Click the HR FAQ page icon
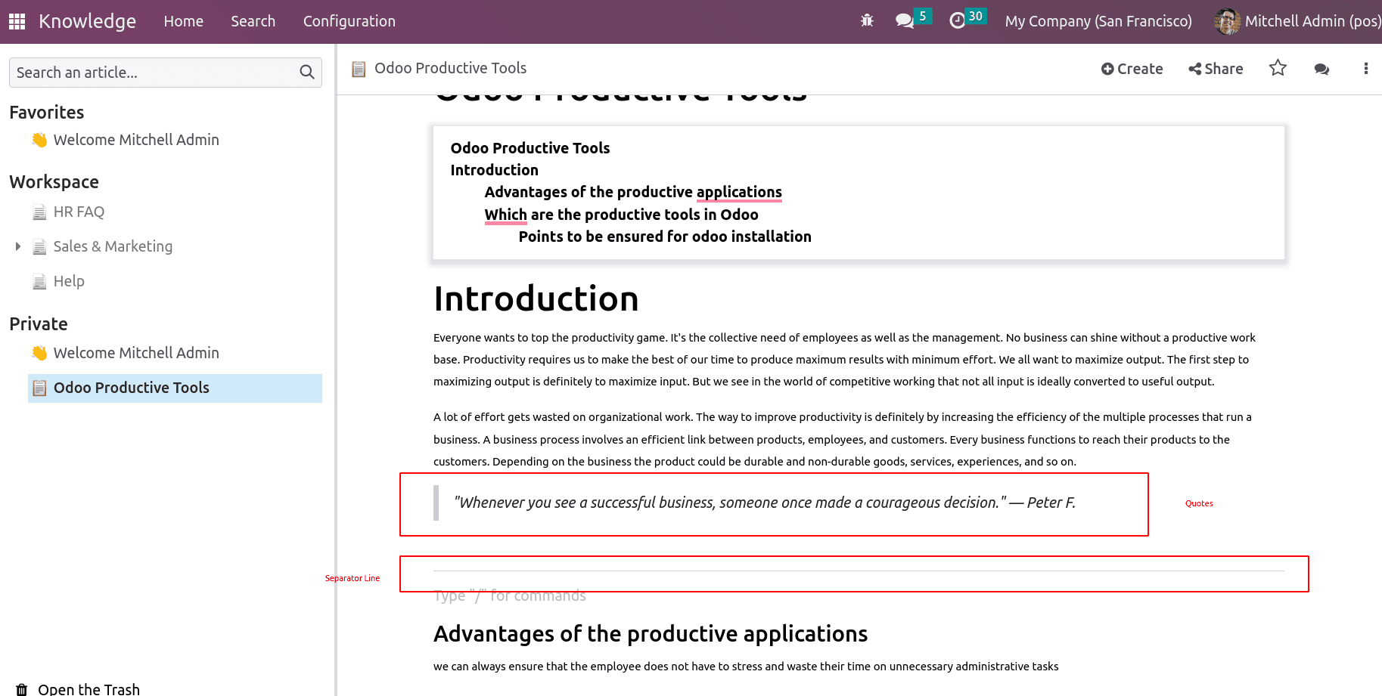This screenshot has width=1382, height=696. click(39, 212)
